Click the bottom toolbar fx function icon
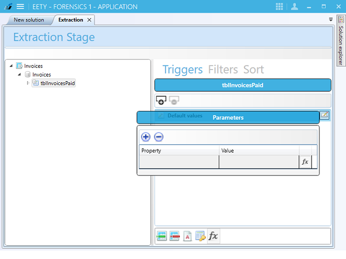The width and height of the screenshot is (346, 259). [x=213, y=236]
